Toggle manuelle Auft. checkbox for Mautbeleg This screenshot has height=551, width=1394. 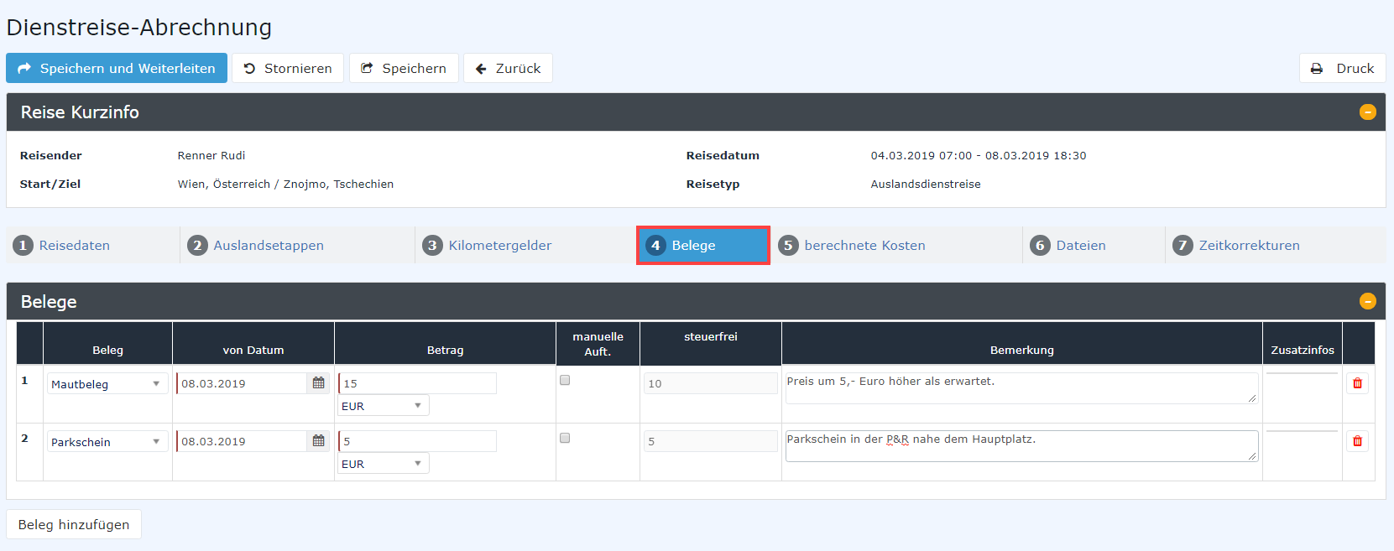[565, 380]
